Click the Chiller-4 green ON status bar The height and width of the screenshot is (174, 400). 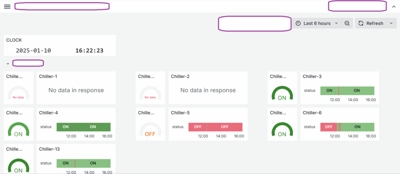point(84,127)
